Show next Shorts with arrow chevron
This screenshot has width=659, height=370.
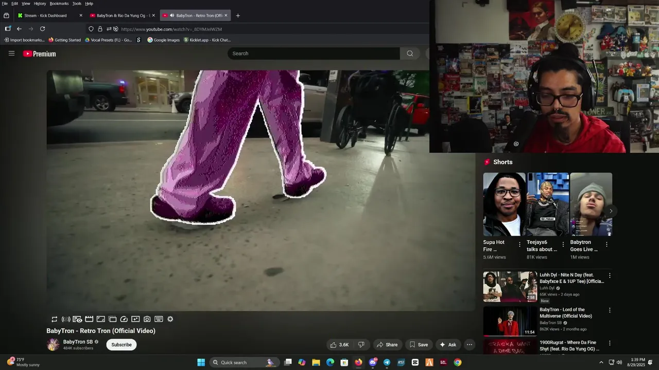coord(611,211)
